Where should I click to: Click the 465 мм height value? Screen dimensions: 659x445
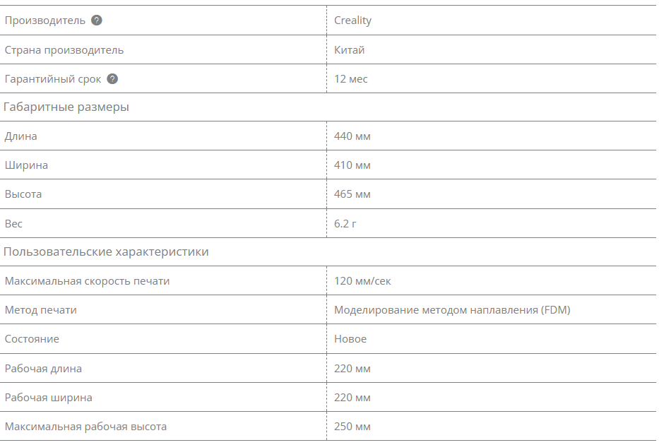coord(352,194)
